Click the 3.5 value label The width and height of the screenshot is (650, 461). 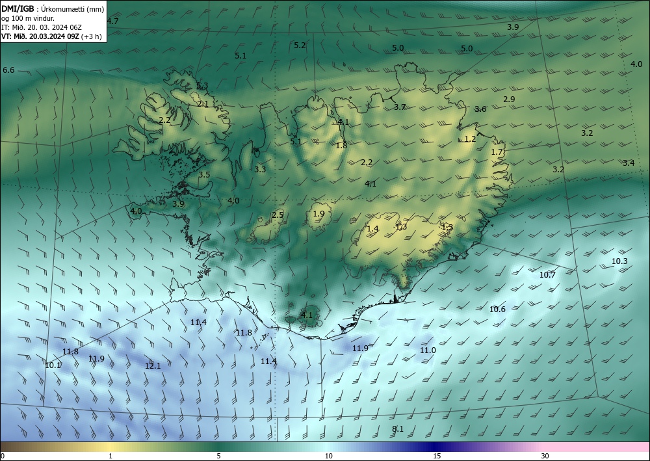coord(204,174)
